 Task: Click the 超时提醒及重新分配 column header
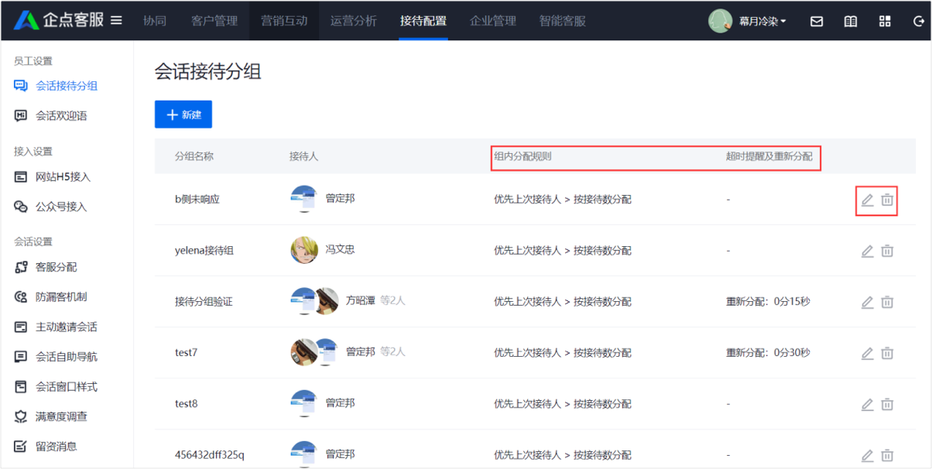[769, 156]
